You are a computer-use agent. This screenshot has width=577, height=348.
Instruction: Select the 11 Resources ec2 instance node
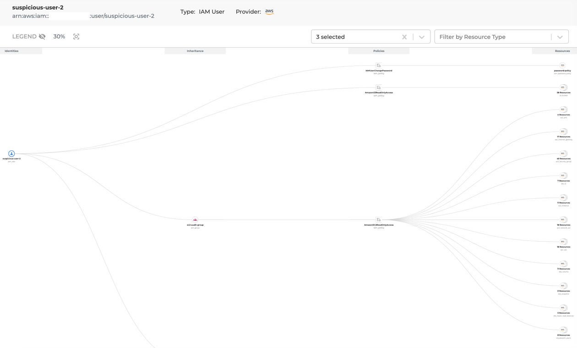(563, 197)
